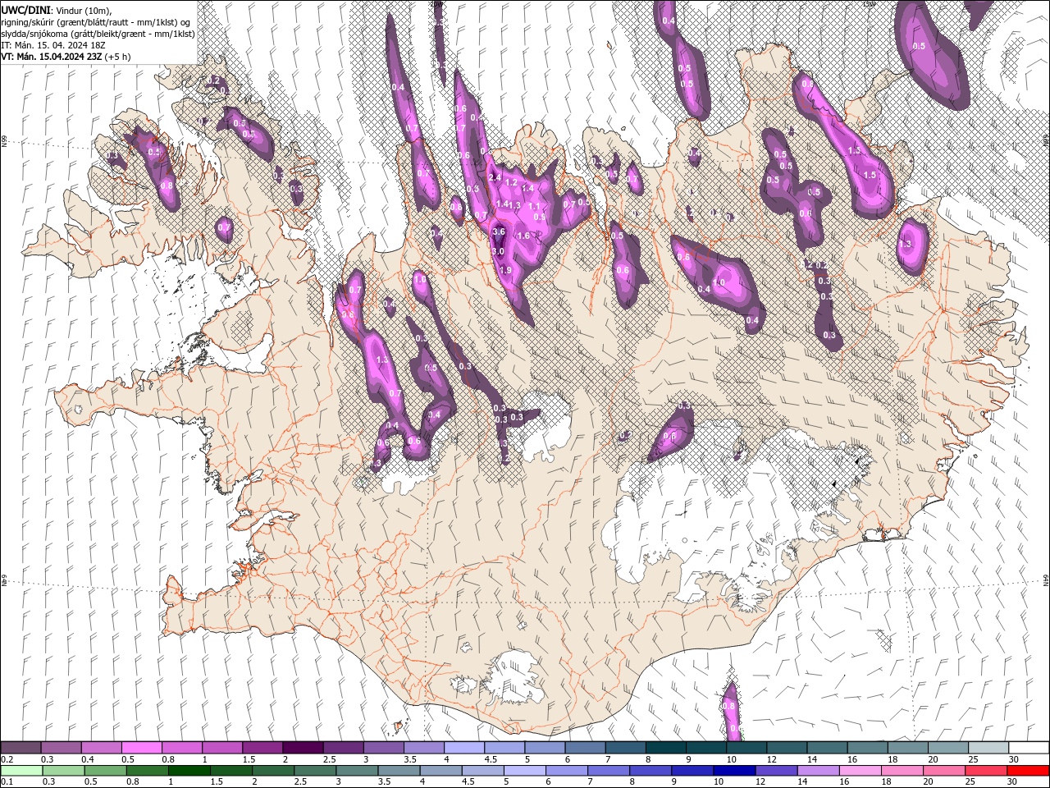Image resolution: width=1050 pixels, height=788 pixels.
Task: Pick the lower-row rain swatch starting at 4
Action: pyautogui.click(x=441, y=771)
